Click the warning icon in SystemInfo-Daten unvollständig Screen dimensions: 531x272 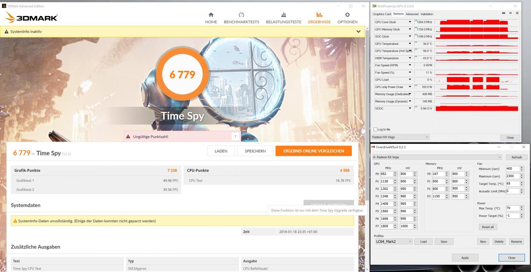[15, 221]
